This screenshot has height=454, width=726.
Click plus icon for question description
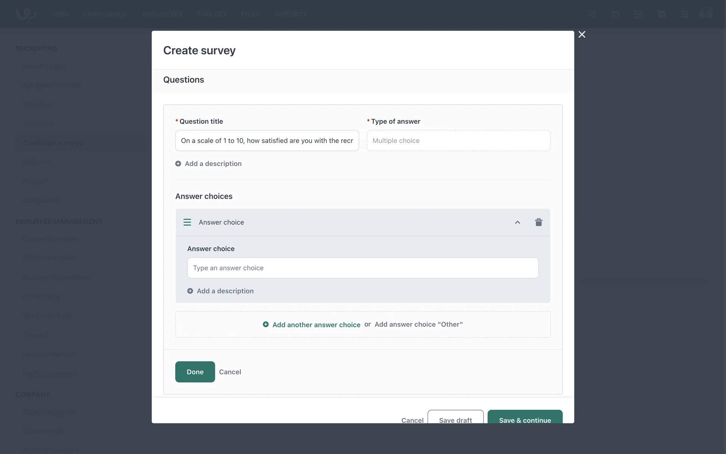click(178, 163)
